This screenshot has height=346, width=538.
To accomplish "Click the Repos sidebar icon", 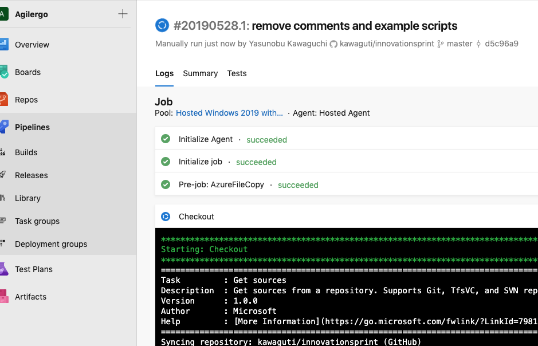I will (x=3, y=100).
